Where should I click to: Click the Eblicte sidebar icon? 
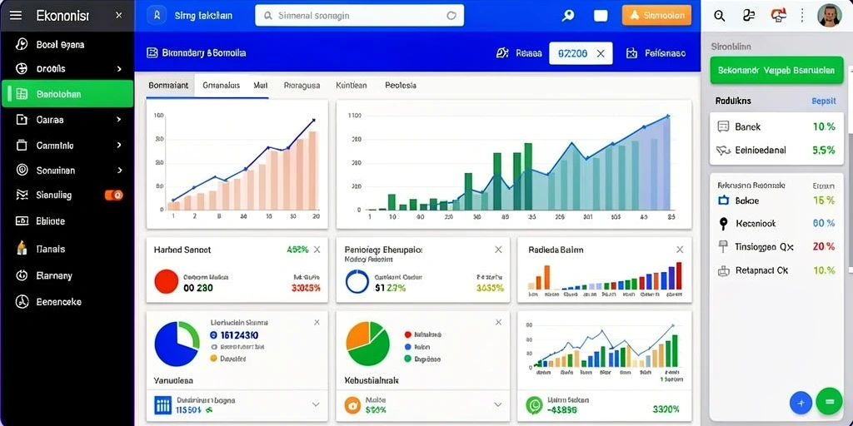tap(22, 220)
